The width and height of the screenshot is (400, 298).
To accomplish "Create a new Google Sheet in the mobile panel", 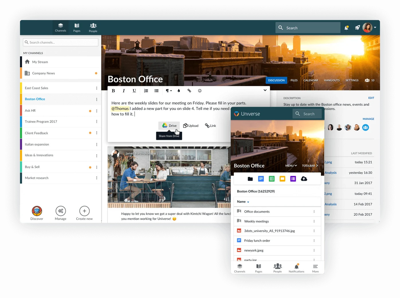I will coord(272,179).
